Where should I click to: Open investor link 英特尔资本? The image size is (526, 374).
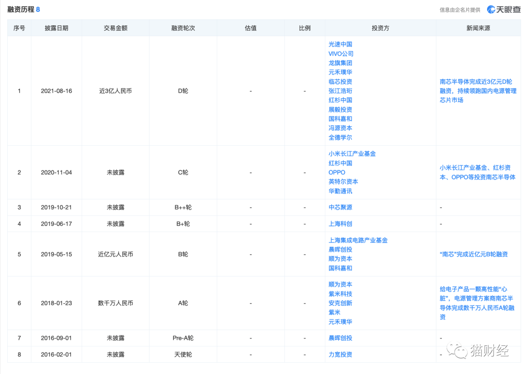pyautogui.click(x=343, y=181)
